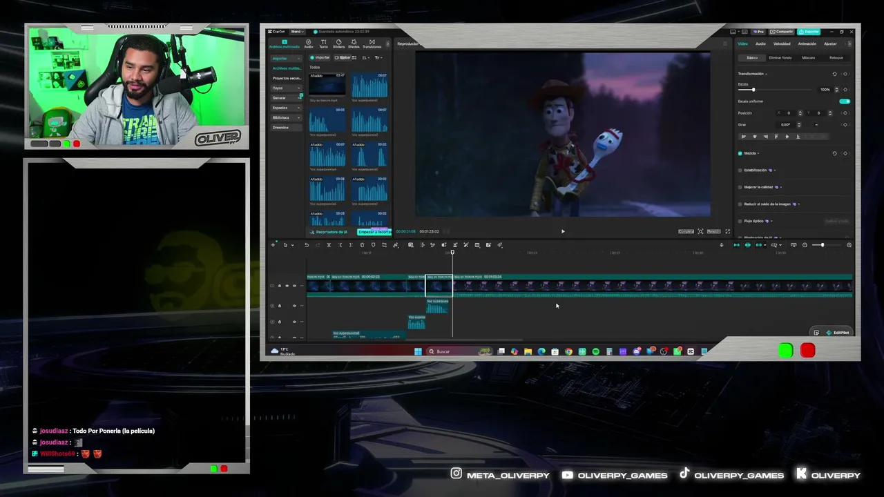
Task: Zoom out the timeline with minus icon
Action: pos(805,245)
